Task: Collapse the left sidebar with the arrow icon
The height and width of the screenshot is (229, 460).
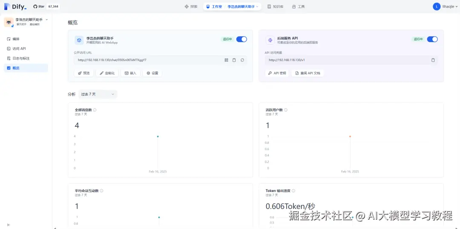Action: (9, 225)
